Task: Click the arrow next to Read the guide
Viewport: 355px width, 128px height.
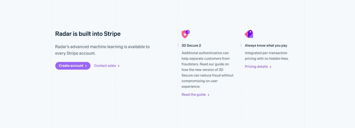Action: coord(208,95)
